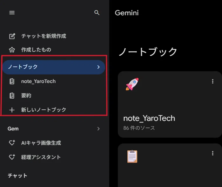222x187 pixels.
Task: Click the 作成したもの star icon
Action: point(12,50)
